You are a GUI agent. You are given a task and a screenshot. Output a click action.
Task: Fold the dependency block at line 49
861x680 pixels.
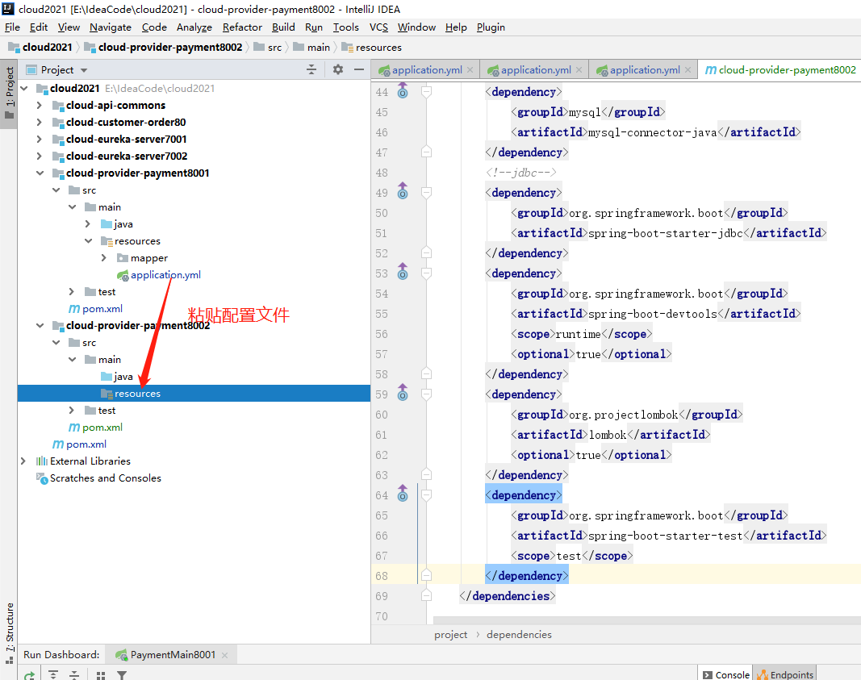pos(426,193)
